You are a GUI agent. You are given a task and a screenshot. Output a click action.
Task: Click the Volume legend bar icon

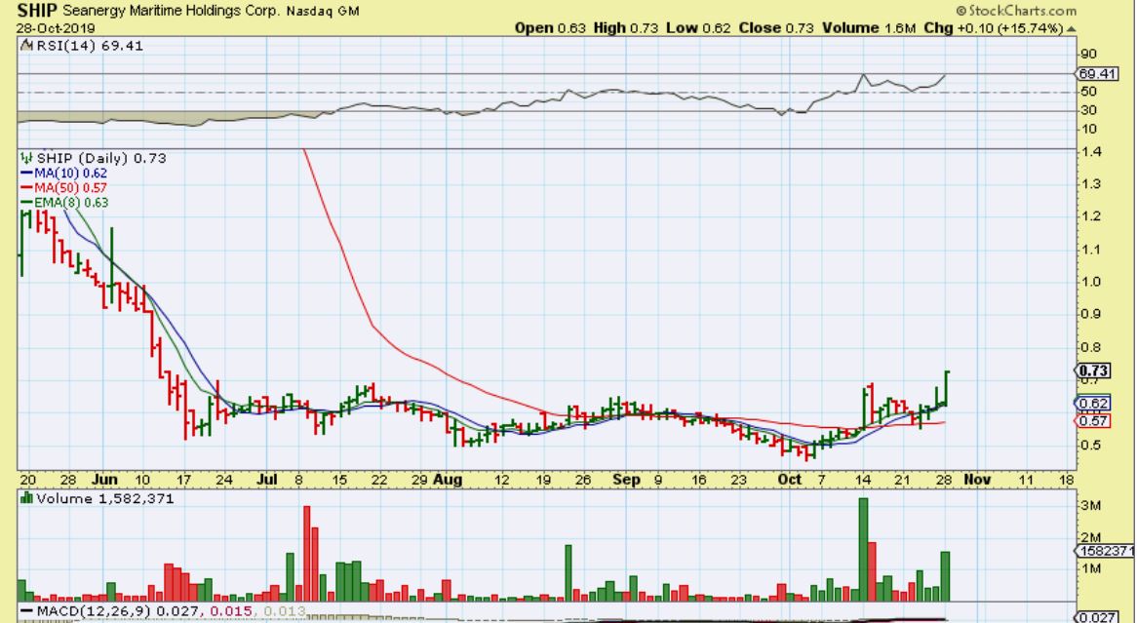click(x=27, y=498)
